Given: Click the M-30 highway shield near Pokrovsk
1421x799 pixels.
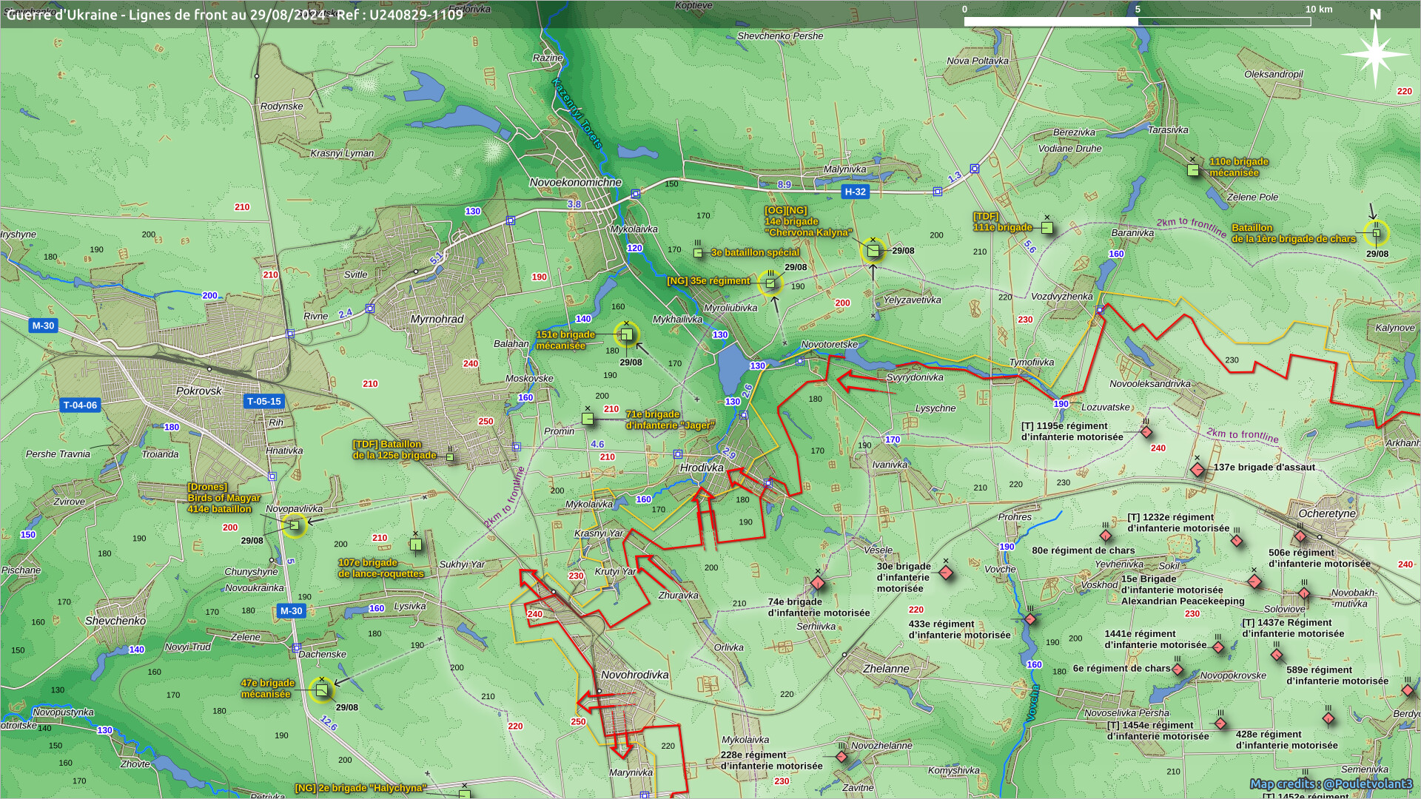Looking at the screenshot, I should click(43, 326).
